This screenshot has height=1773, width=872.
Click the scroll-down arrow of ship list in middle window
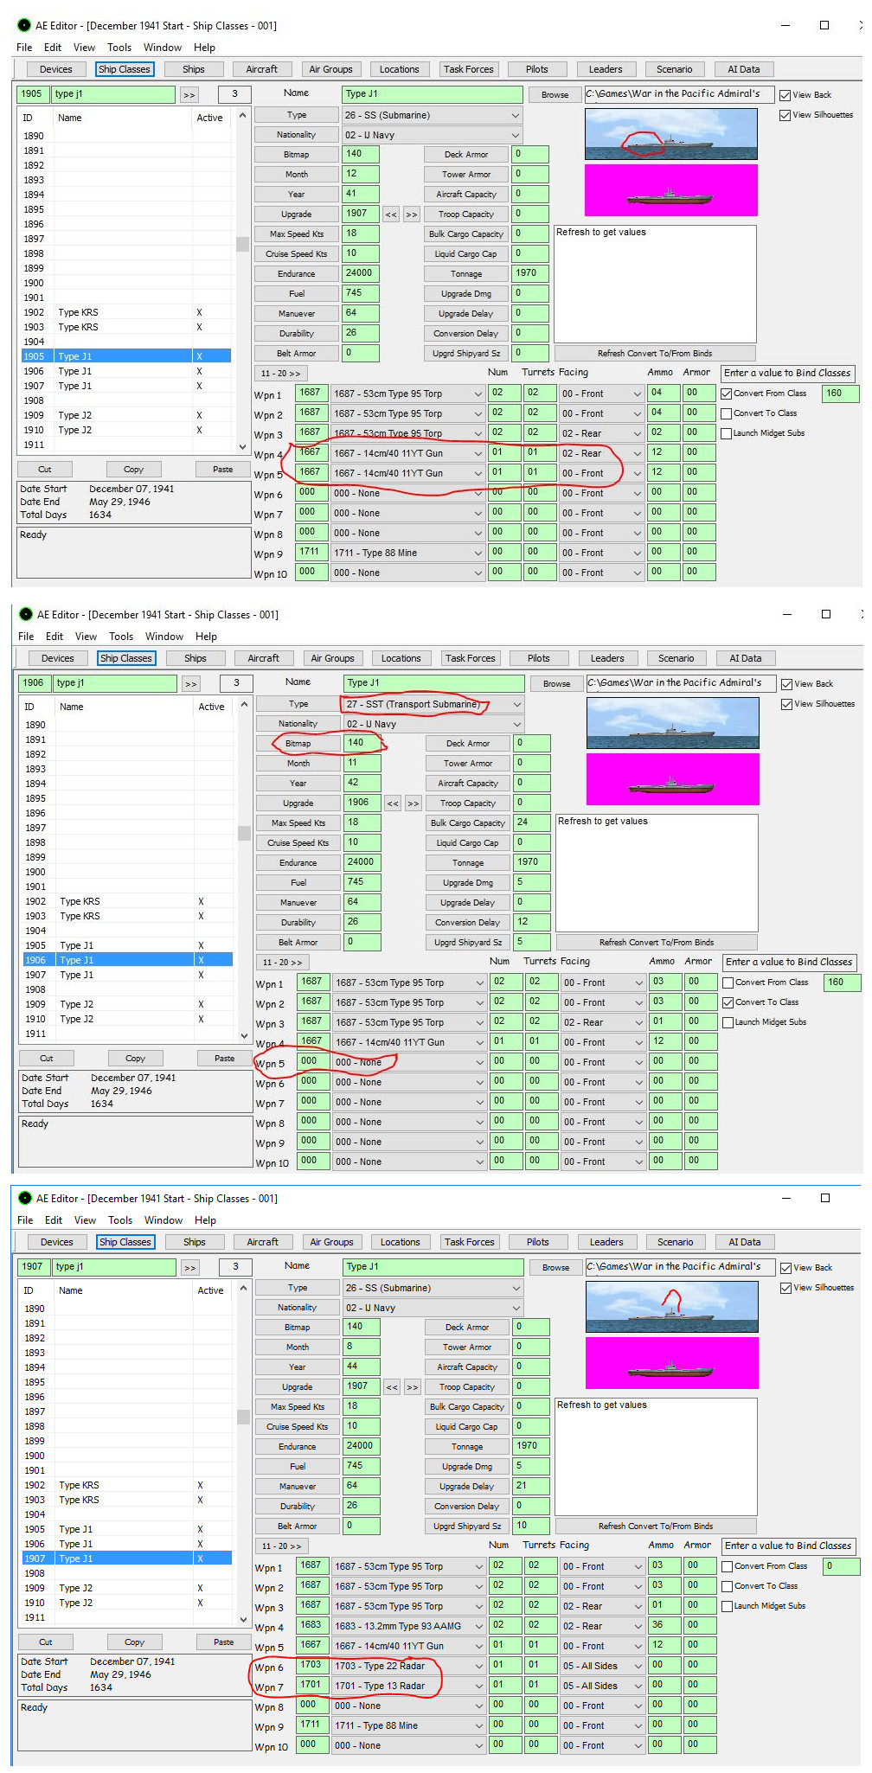pos(244,1035)
